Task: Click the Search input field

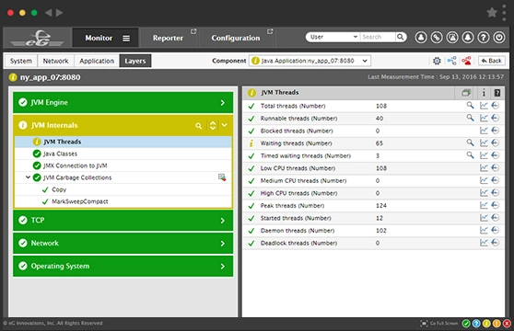Action: [378, 37]
